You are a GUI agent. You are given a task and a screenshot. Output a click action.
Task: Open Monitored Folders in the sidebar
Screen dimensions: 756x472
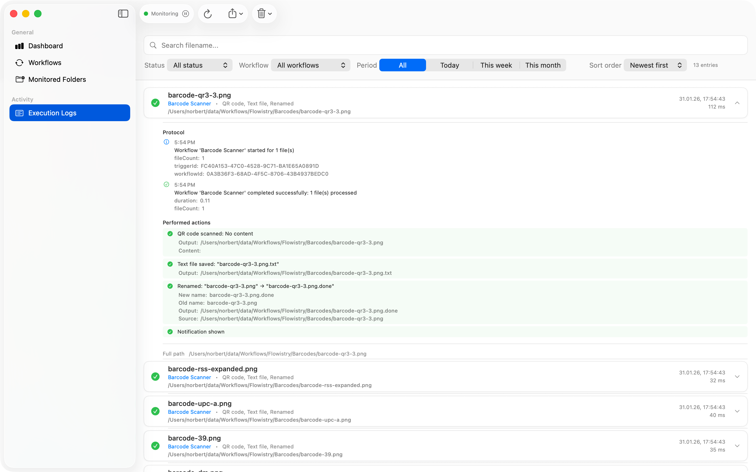point(70,79)
